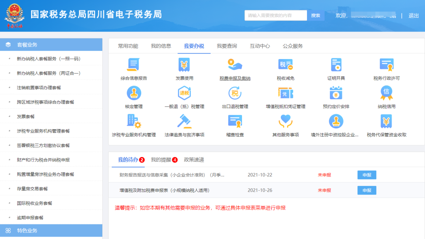Open 国际税收业务套餐
This screenshot has width=425, height=239.
[x=34, y=203]
